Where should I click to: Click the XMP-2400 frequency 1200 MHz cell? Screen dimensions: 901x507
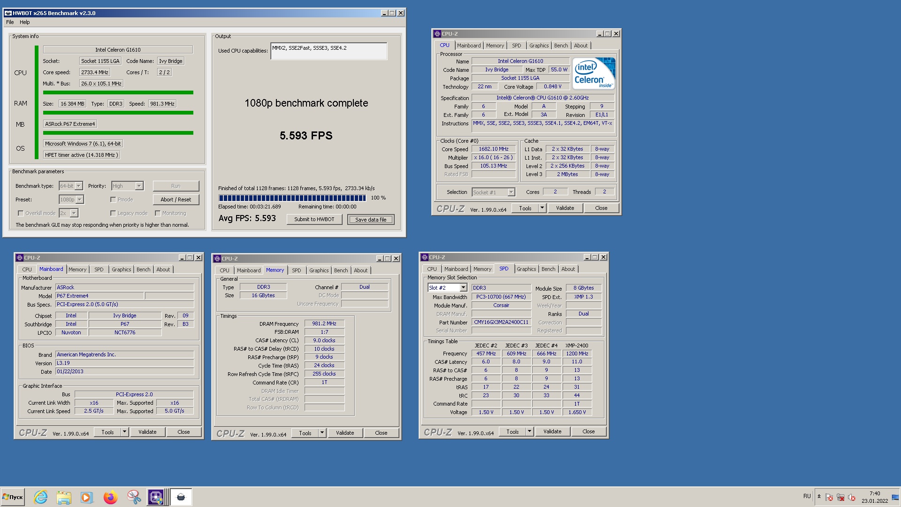point(577,353)
